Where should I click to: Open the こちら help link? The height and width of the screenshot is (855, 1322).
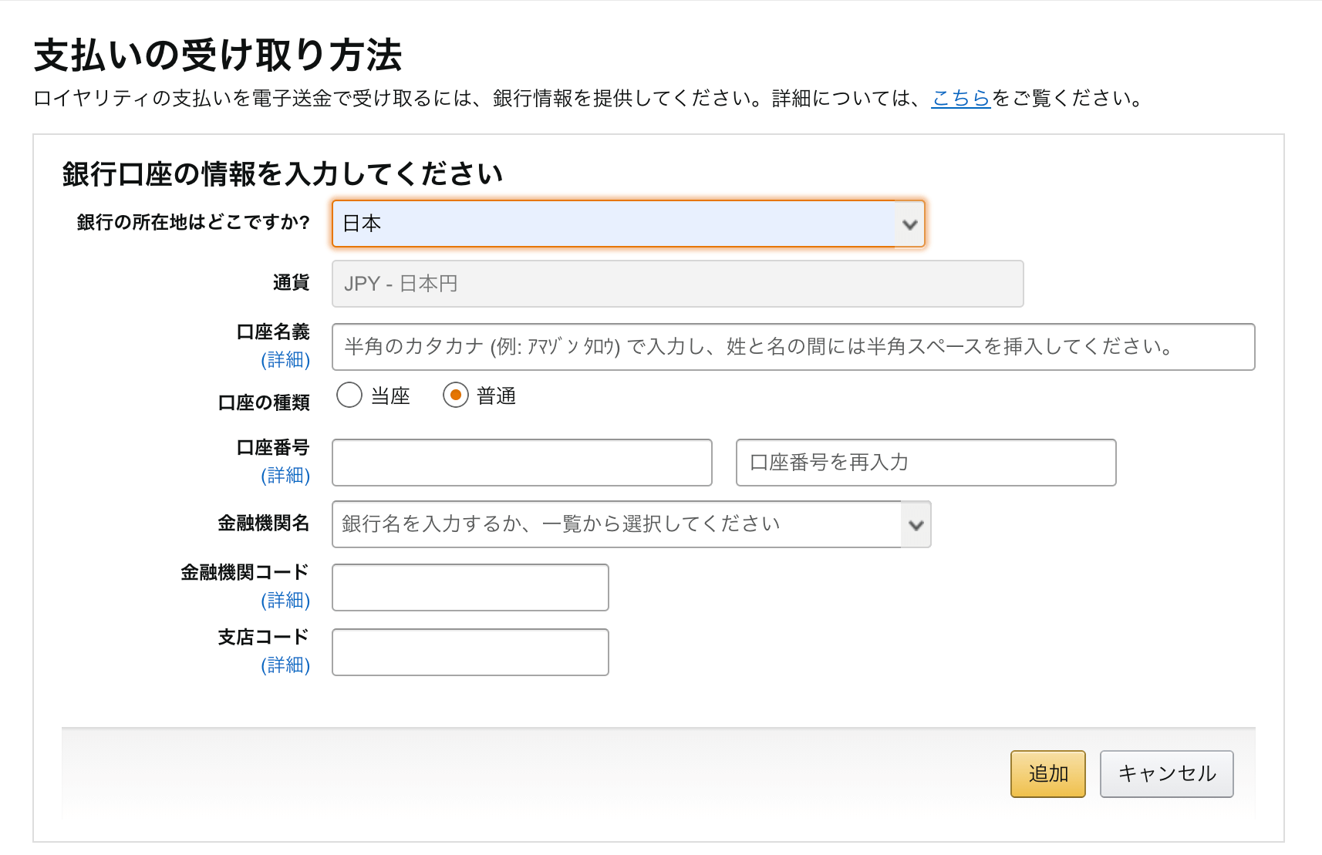960,98
